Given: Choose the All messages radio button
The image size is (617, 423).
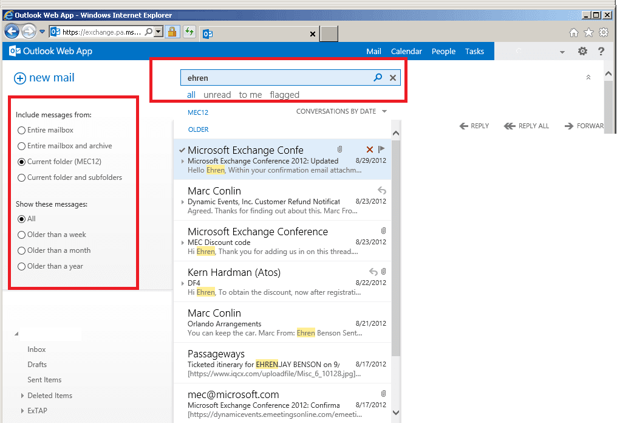Looking at the screenshot, I should [22, 219].
